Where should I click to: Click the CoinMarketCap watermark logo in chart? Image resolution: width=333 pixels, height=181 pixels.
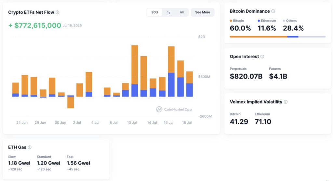(174, 109)
